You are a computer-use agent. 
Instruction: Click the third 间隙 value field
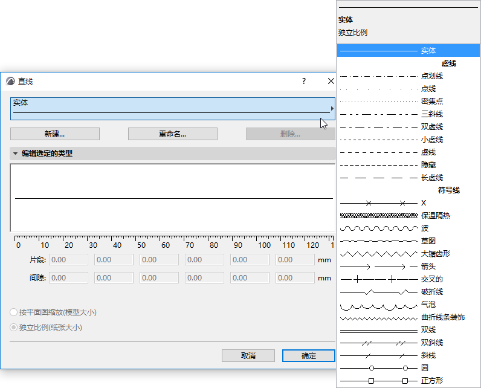tap(159, 278)
